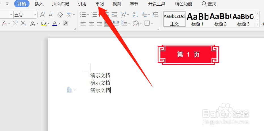Open the 审阅 tab
The width and height of the screenshot is (264, 131).
[x=100, y=4]
